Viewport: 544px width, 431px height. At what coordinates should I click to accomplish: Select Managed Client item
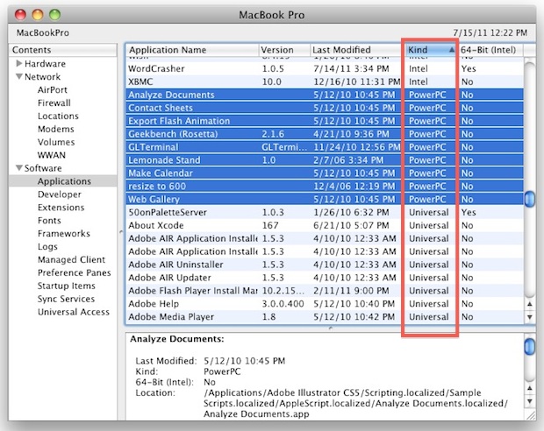tap(71, 259)
